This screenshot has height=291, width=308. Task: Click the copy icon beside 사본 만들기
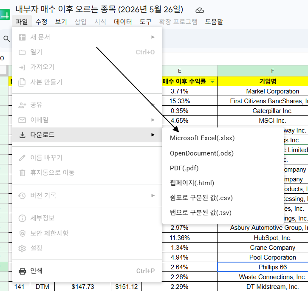[x=22, y=82]
